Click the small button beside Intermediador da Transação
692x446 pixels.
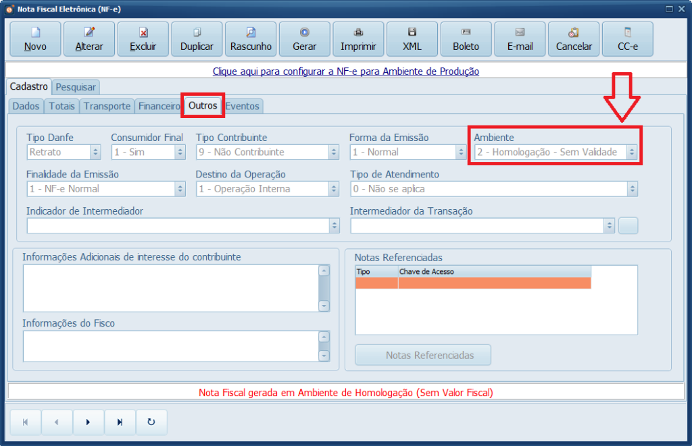click(x=628, y=225)
